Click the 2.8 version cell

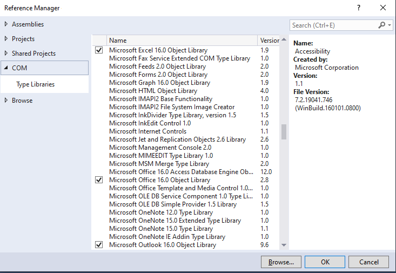coord(264,179)
